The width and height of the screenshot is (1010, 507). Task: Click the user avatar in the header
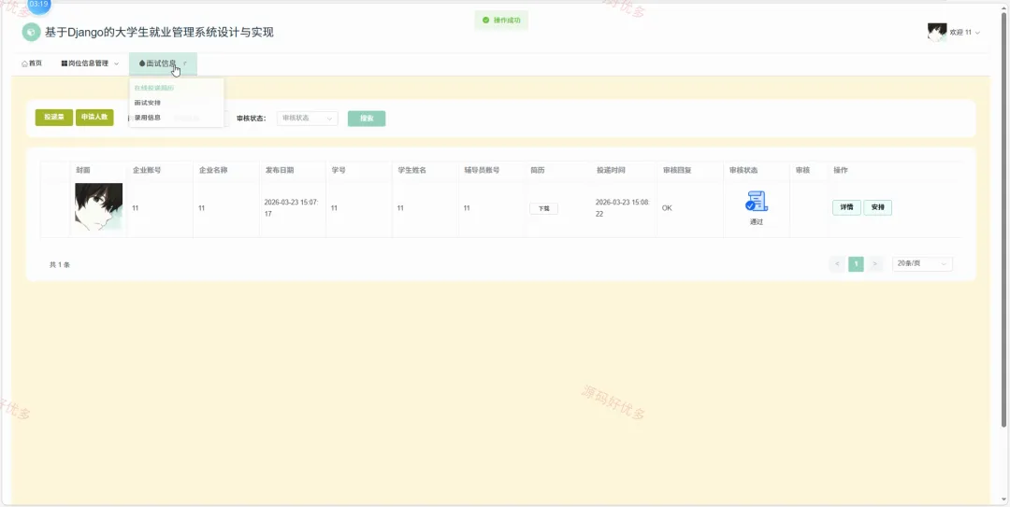coord(936,32)
